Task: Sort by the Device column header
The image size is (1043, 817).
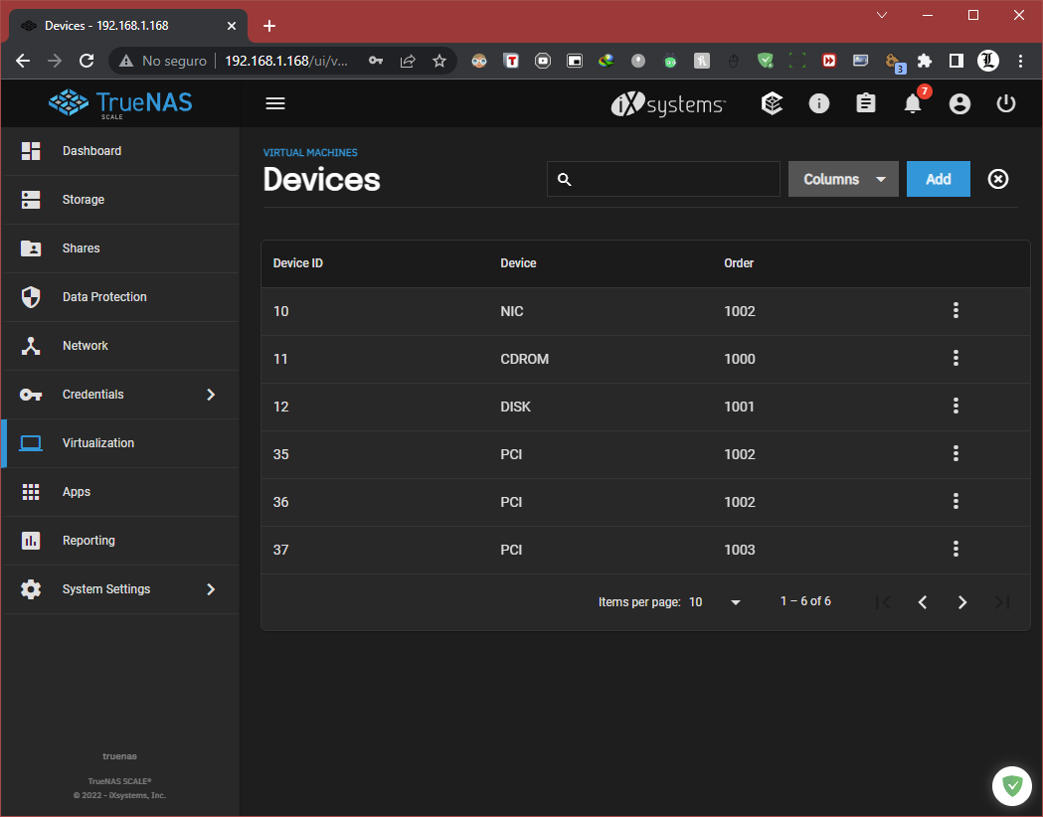Action: click(518, 263)
